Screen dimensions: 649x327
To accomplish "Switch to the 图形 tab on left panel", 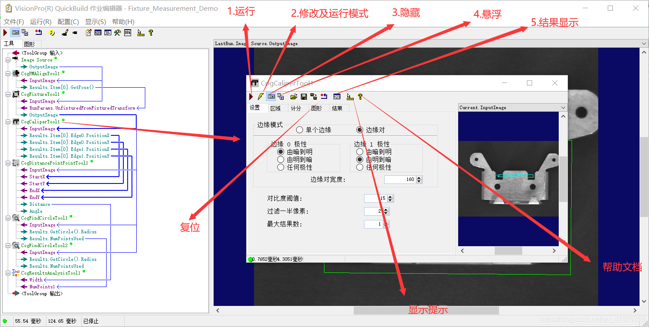I will pyautogui.click(x=30, y=43).
